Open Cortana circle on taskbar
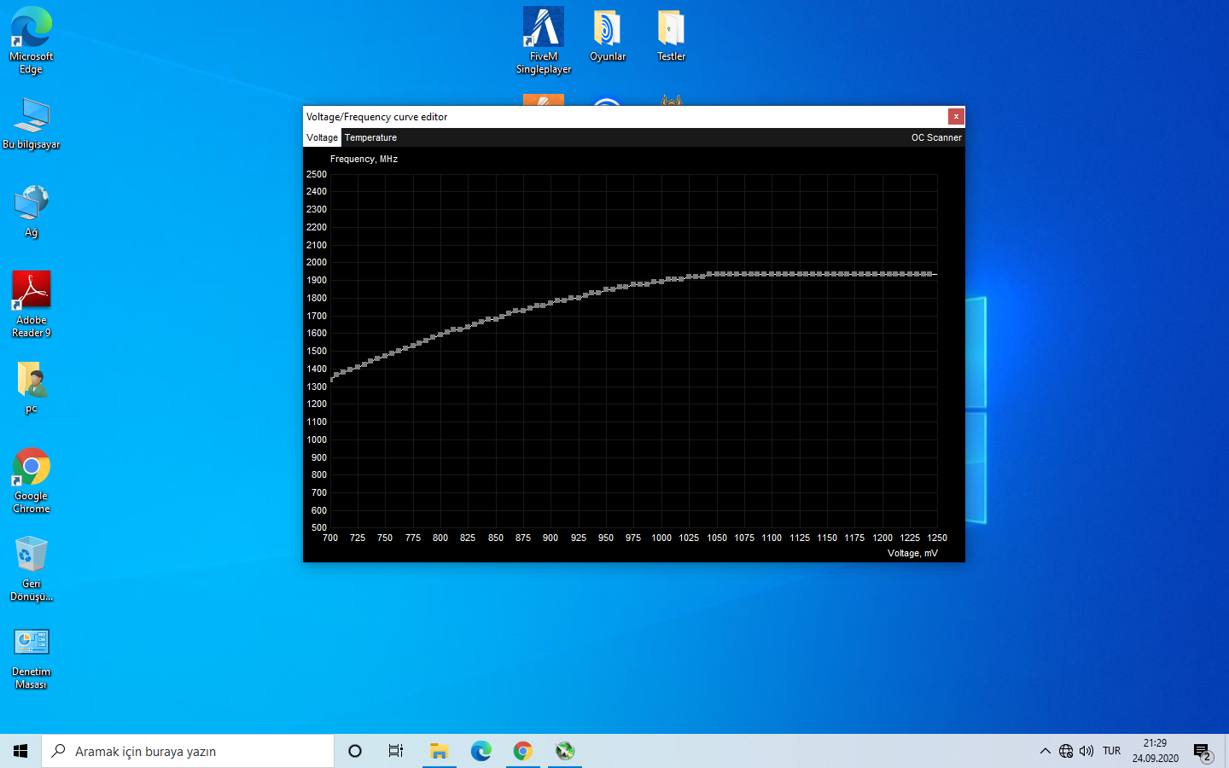The image size is (1229, 768). click(355, 751)
